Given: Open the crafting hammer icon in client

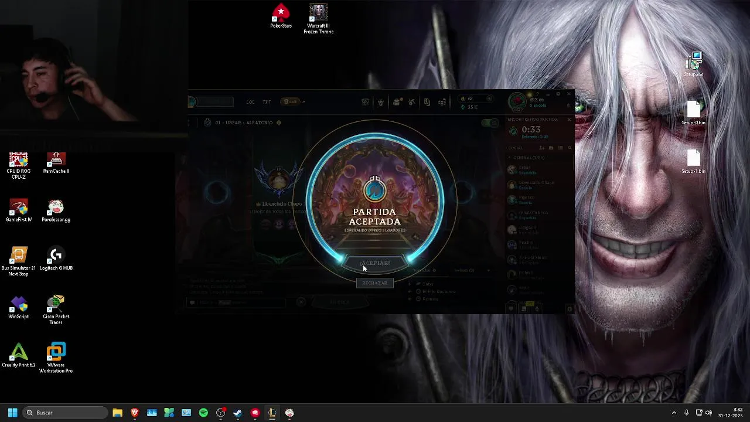Looking at the screenshot, I should 412,102.
